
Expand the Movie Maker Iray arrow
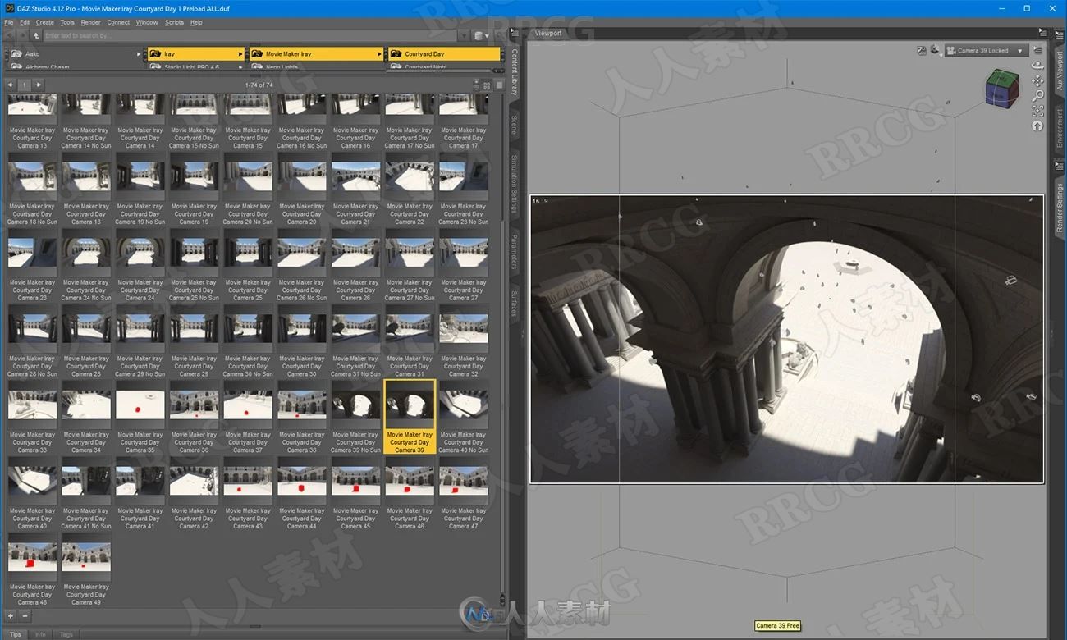379,53
